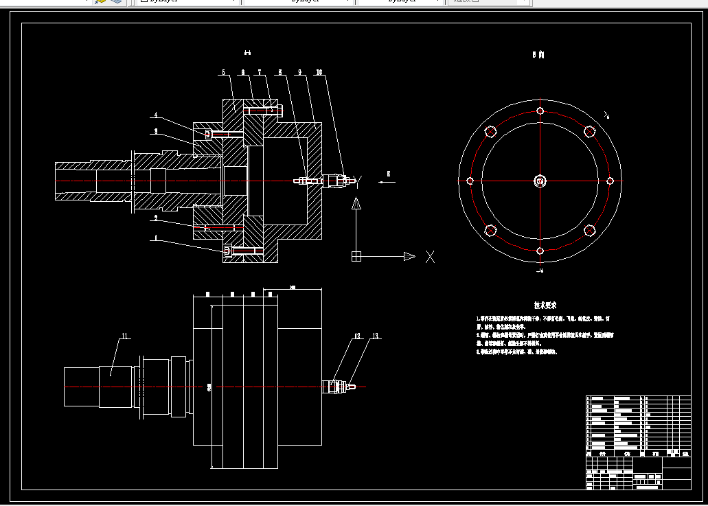708x506 pixels.
Task: Select part balloon number 5
Action: tap(223, 72)
